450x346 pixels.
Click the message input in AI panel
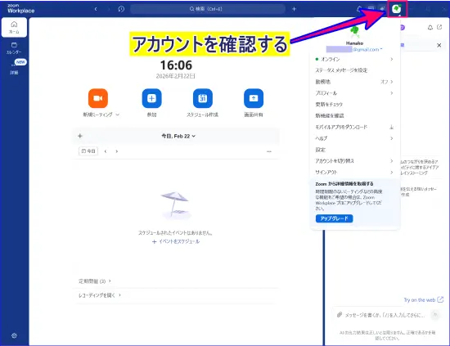pos(385,315)
